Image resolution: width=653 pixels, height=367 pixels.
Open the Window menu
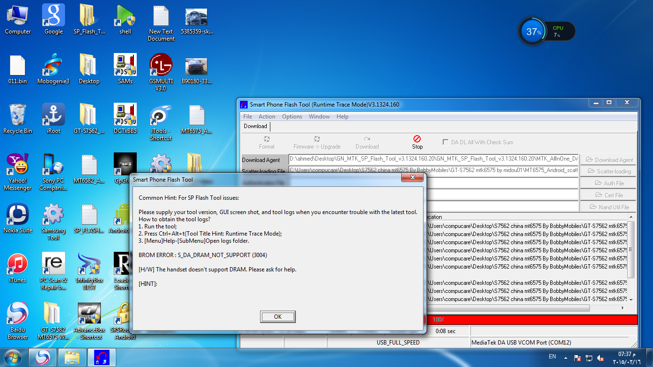point(319,117)
